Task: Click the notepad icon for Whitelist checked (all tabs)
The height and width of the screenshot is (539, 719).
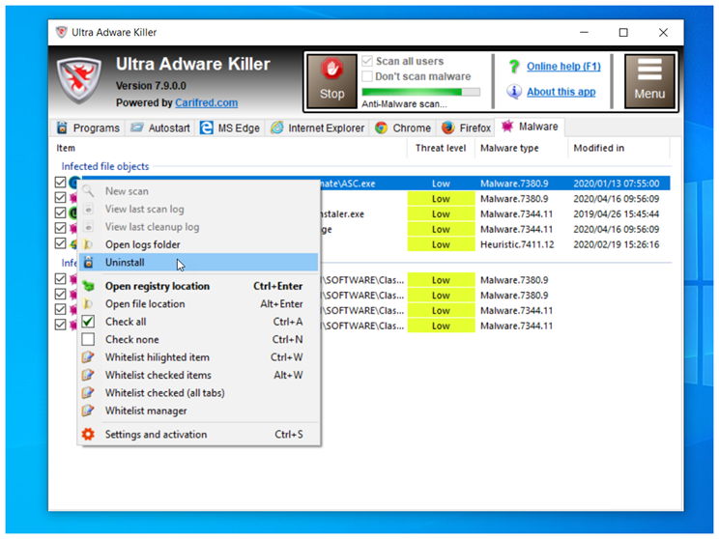Action: (88, 393)
